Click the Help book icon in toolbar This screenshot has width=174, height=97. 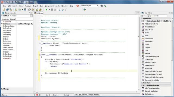click(x=85, y=10)
